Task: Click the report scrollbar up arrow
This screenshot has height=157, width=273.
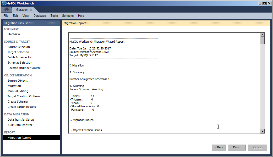Action: click(262, 35)
